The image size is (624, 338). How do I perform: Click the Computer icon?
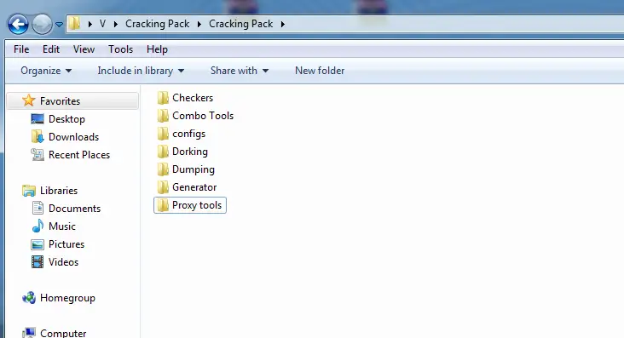pyautogui.click(x=29, y=333)
